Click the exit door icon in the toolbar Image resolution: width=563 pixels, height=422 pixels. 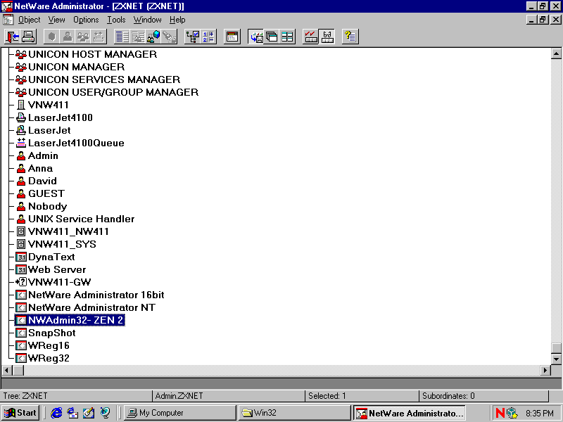click(x=13, y=37)
